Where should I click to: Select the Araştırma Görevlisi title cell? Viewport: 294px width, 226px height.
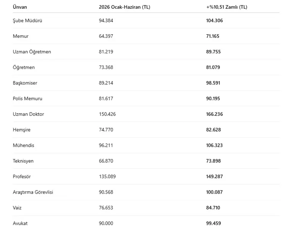coord(33,192)
